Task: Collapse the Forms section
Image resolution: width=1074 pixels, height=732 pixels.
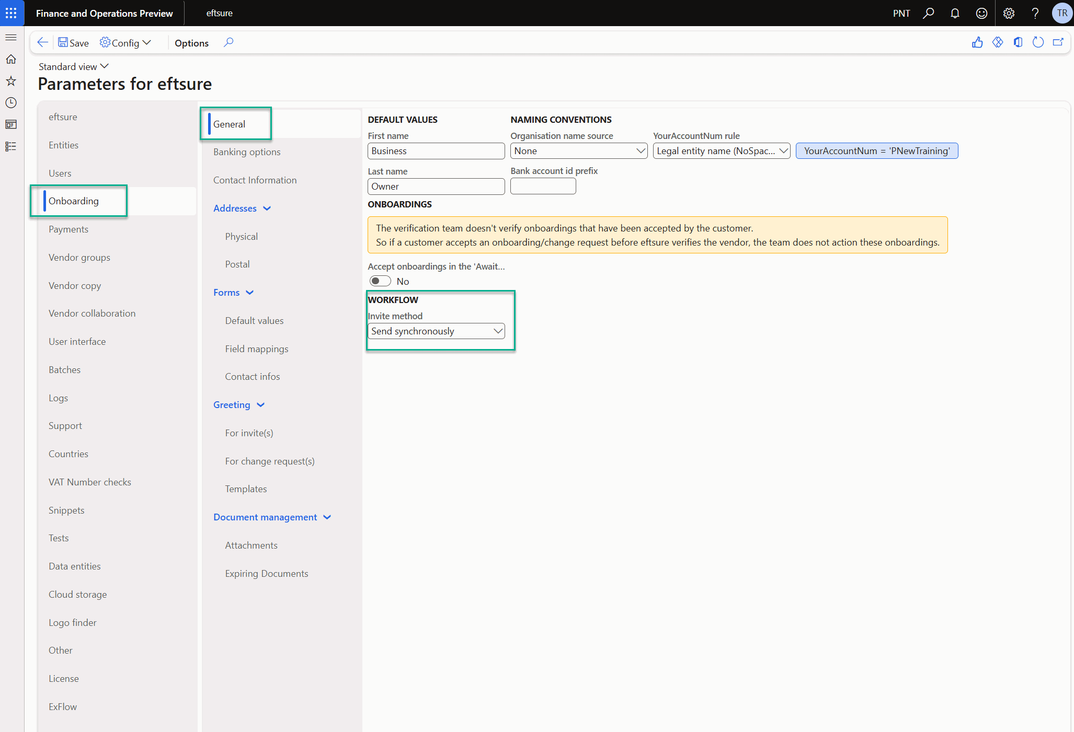Action: coord(233,293)
